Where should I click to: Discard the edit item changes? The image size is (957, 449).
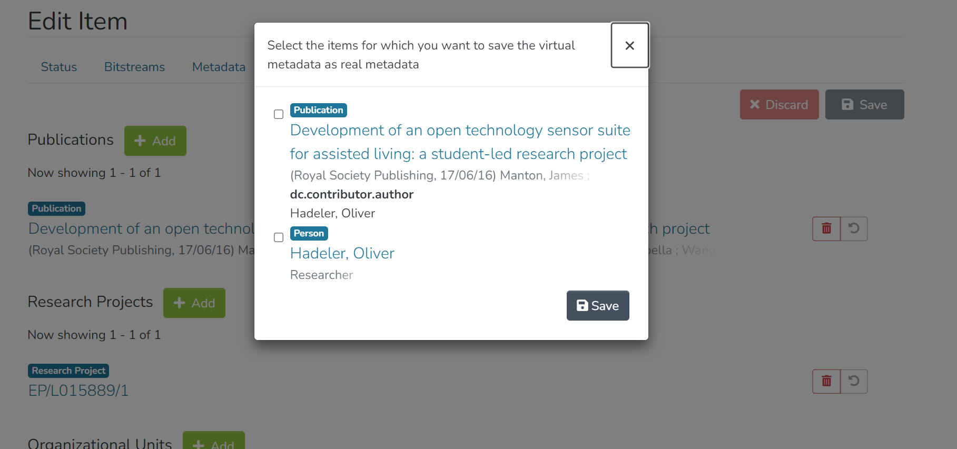779,105
